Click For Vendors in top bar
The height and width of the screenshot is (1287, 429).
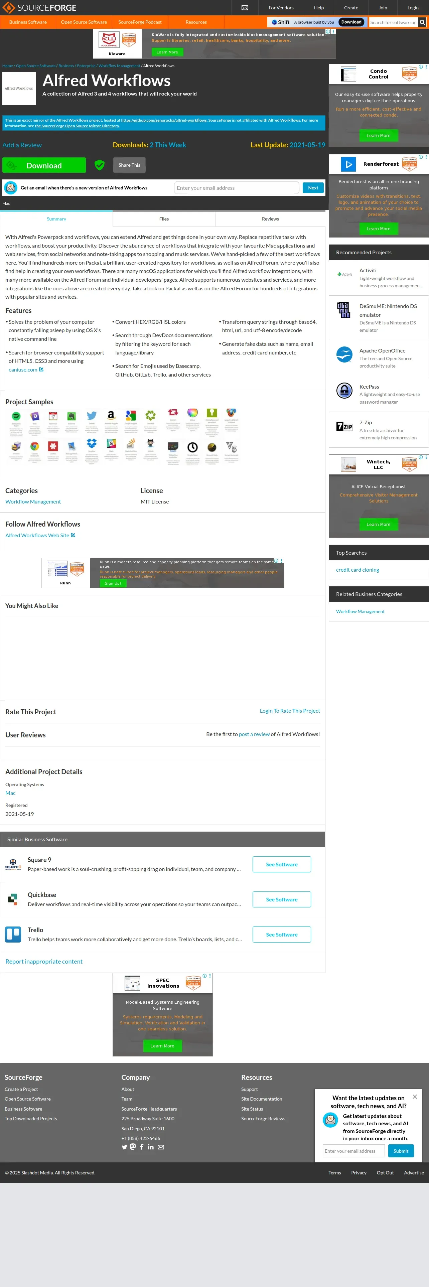coord(281,7)
